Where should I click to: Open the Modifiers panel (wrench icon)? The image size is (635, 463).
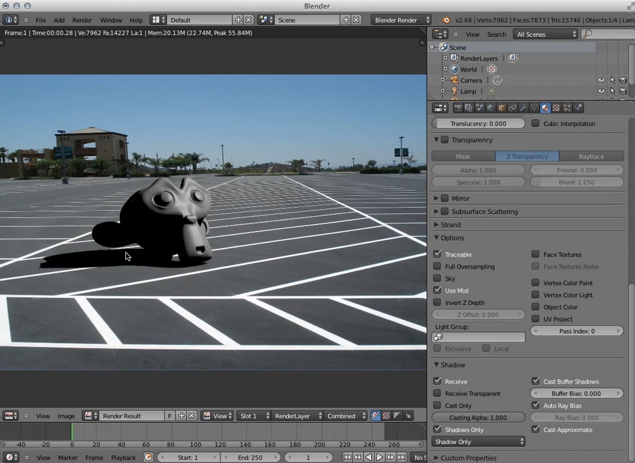click(523, 108)
